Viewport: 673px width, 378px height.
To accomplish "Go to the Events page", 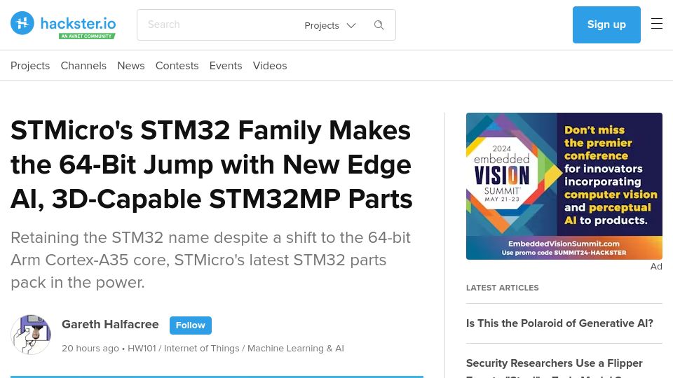I will [x=226, y=66].
